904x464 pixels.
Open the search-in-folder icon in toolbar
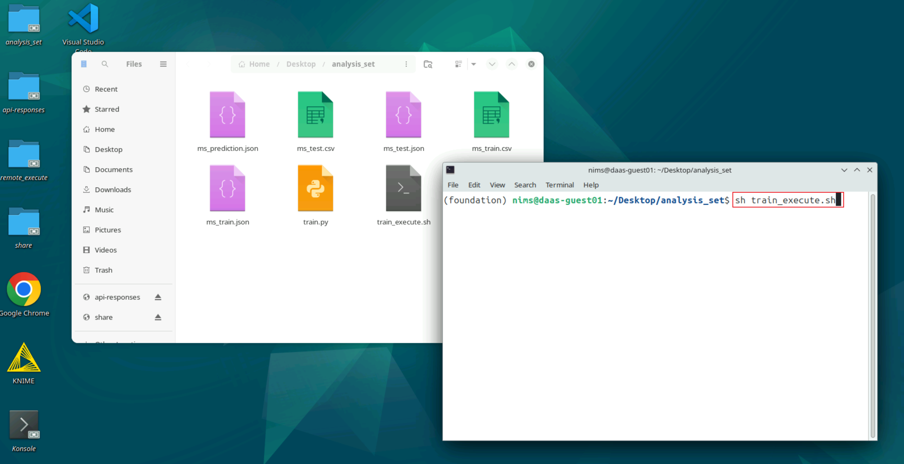tap(428, 64)
